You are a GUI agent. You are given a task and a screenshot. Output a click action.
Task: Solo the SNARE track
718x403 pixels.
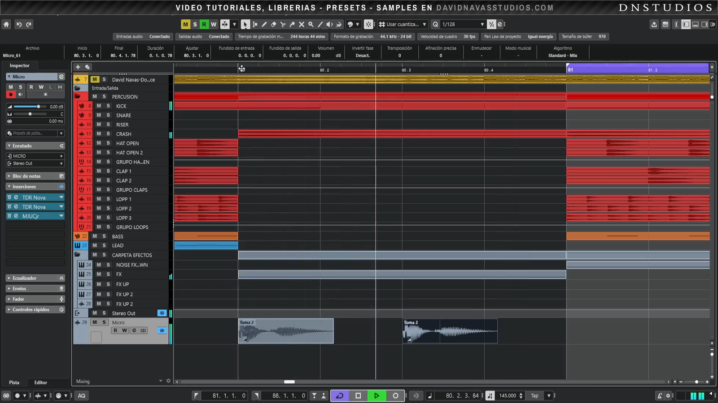click(x=108, y=116)
